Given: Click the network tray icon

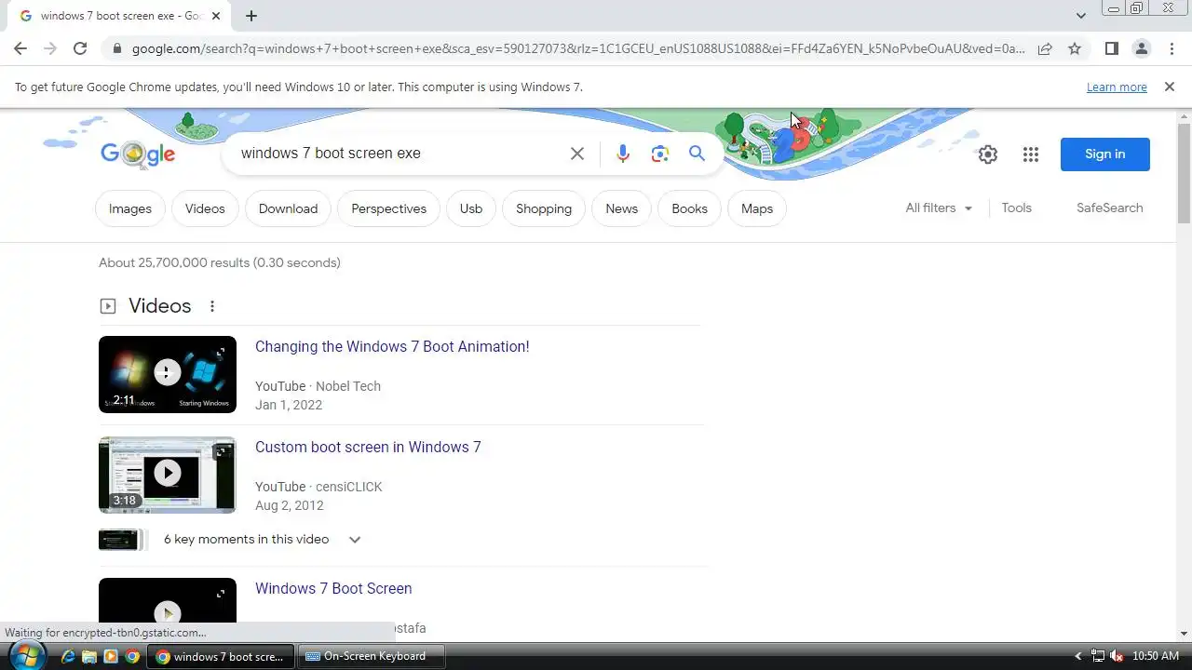Looking at the screenshot, I should coord(1098,656).
